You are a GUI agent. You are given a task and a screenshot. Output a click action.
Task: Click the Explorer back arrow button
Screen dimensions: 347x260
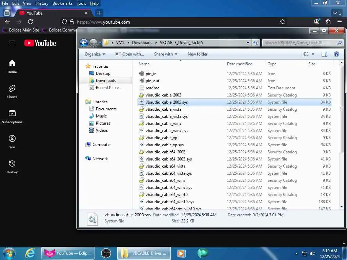coord(84,43)
